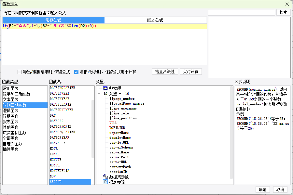
Task: Select DAY function in list
Action: pos(70,115)
